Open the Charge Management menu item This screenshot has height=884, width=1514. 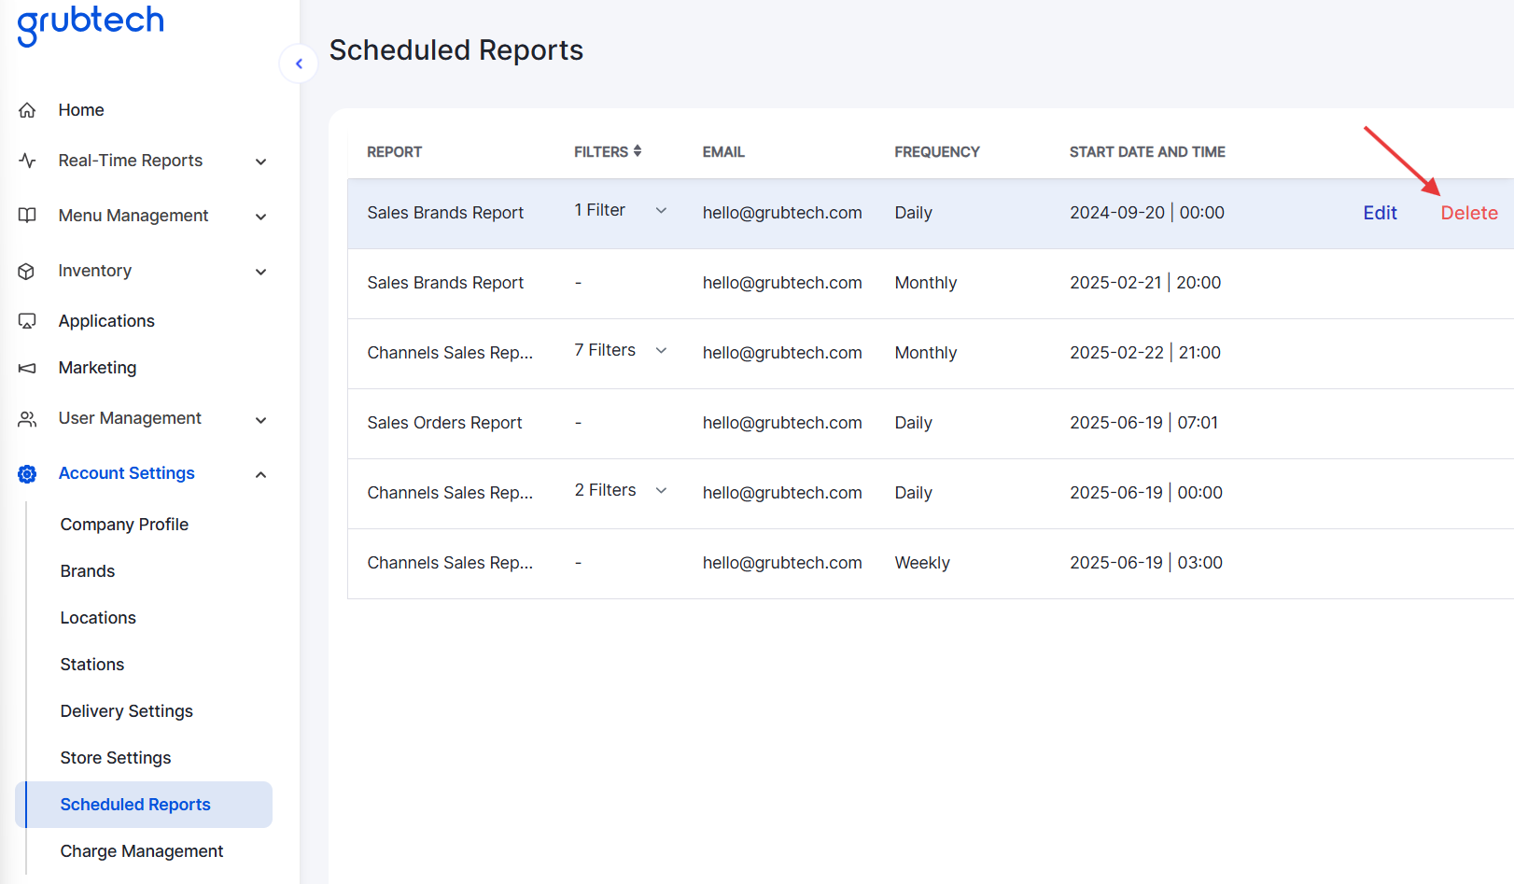[x=142, y=851]
